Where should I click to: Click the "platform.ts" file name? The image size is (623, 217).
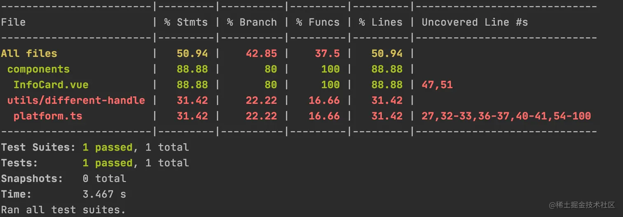(x=48, y=116)
